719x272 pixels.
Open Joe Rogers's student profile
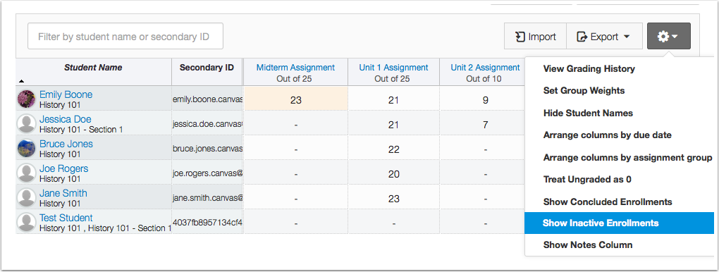(x=63, y=168)
